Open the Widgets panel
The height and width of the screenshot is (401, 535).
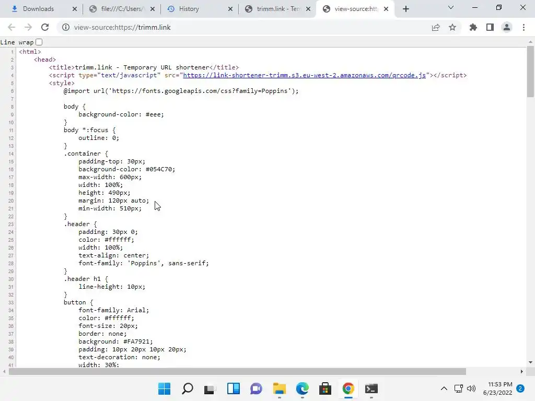[x=234, y=388]
